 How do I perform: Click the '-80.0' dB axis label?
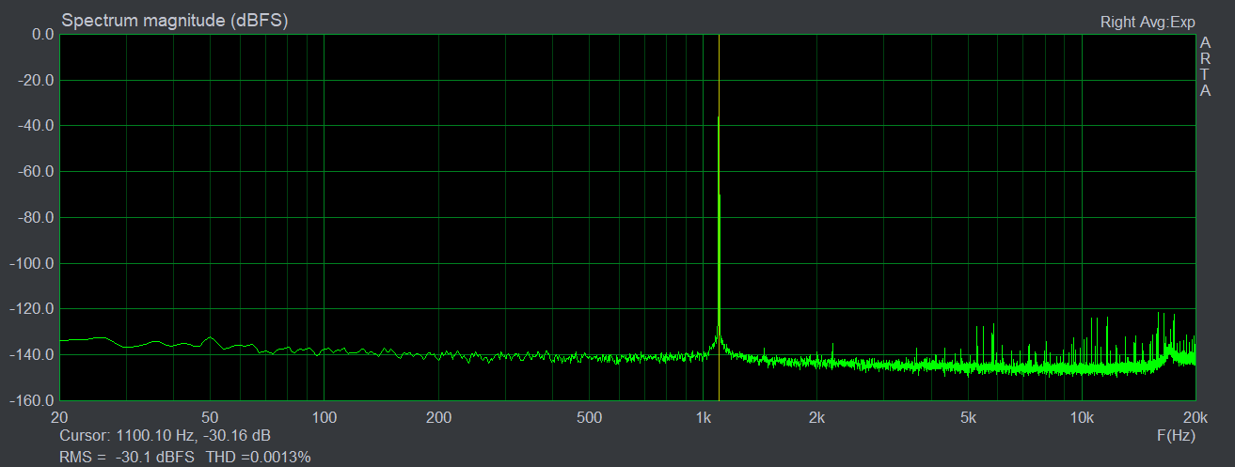[38, 217]
